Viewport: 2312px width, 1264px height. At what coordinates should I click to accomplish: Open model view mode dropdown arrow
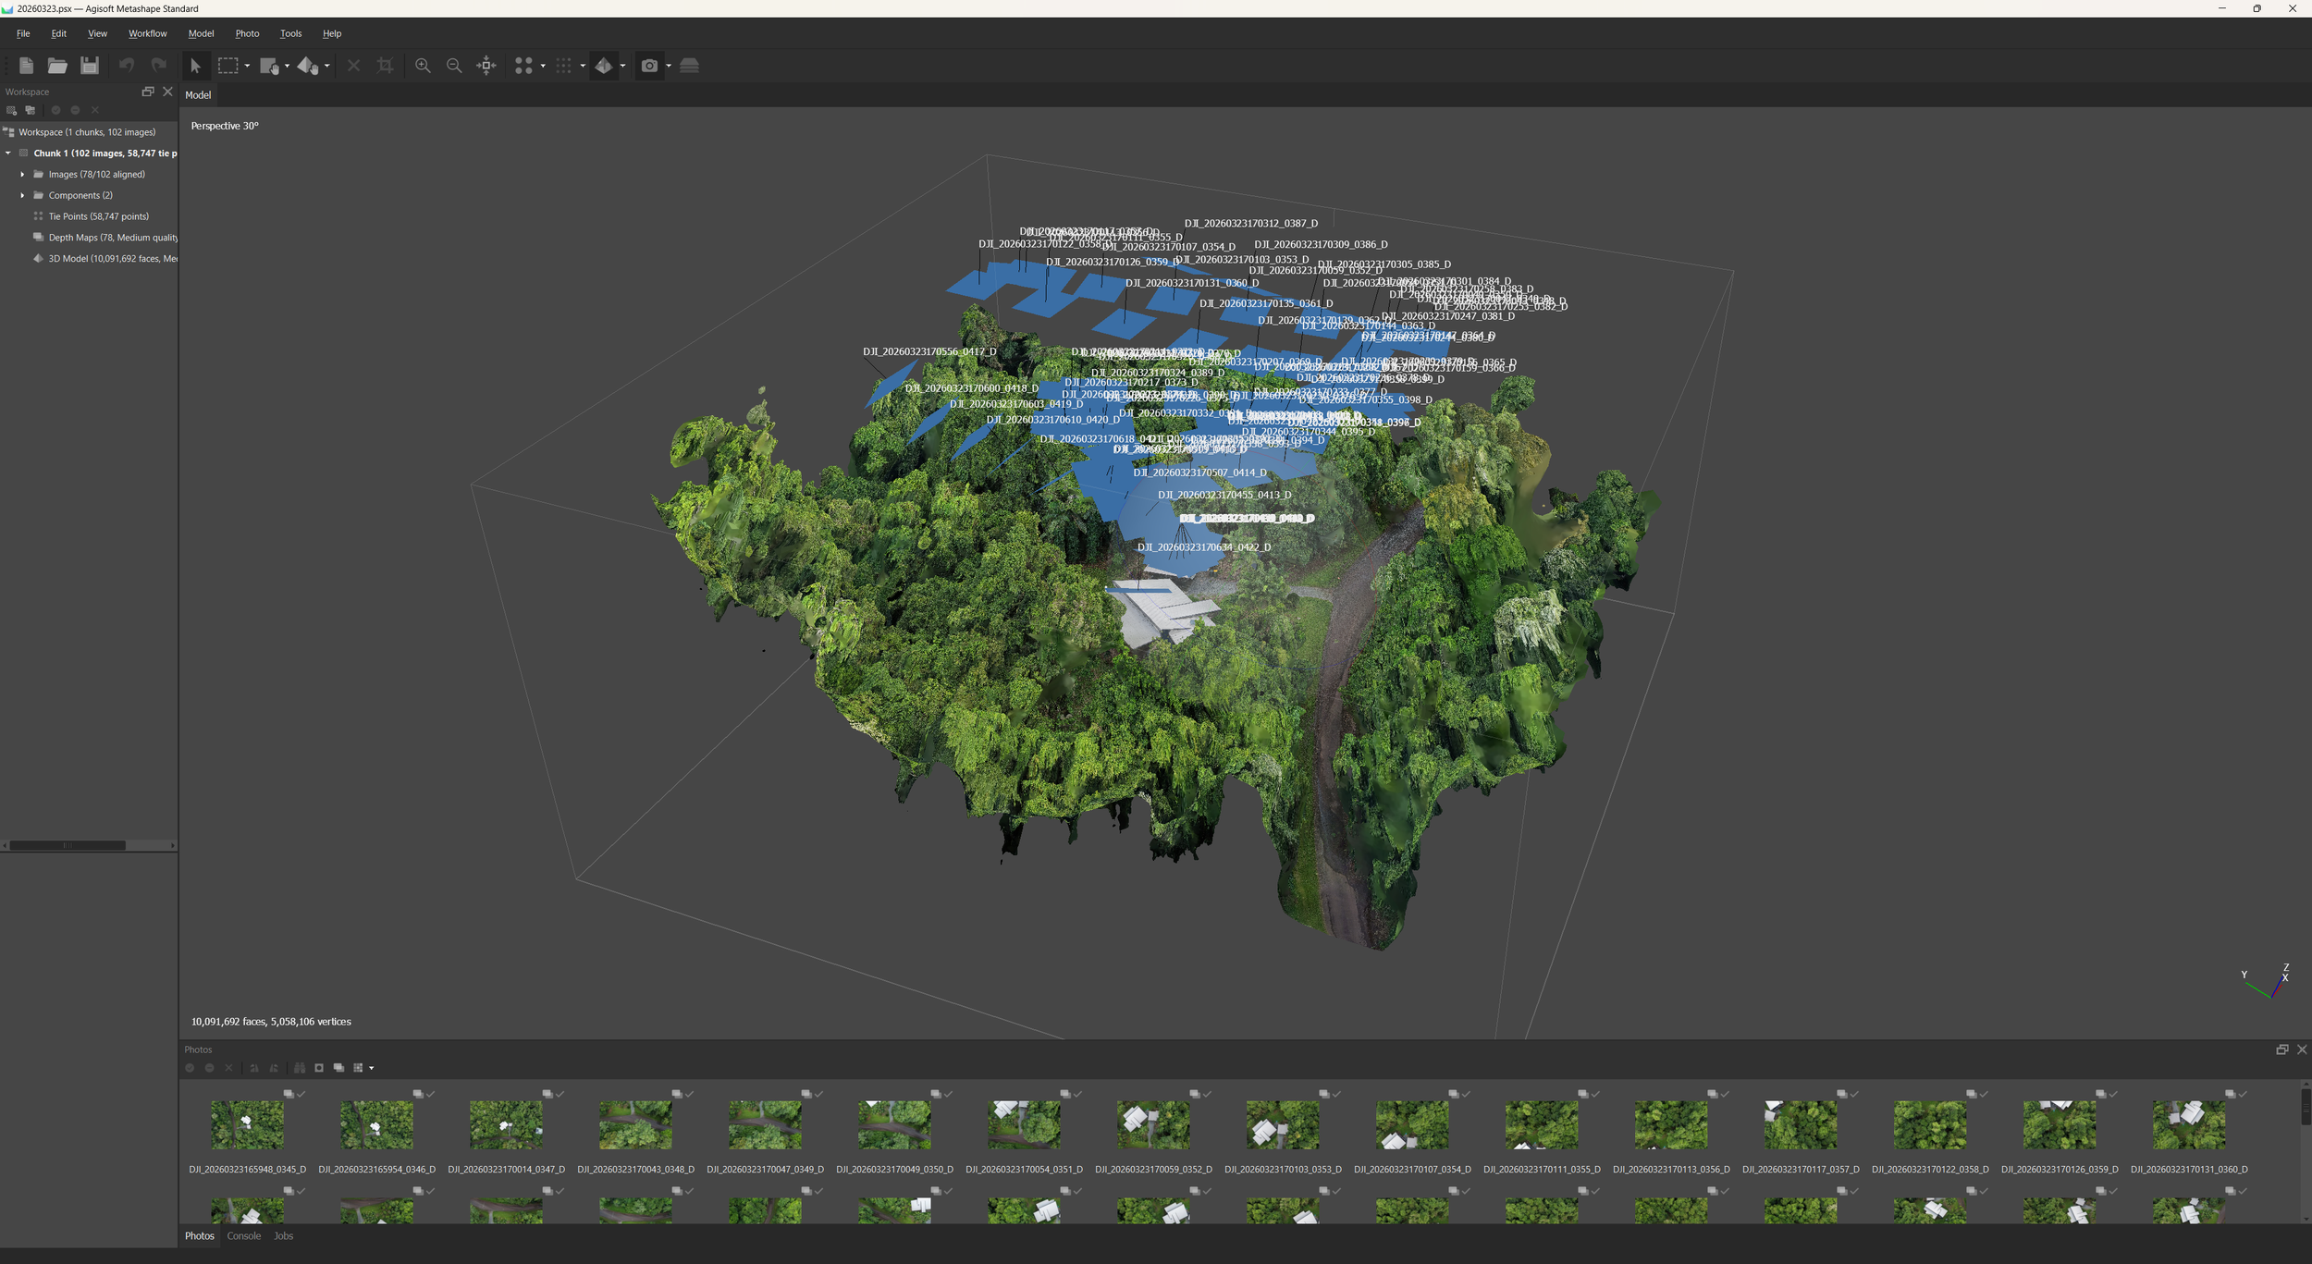coord(622,66)
